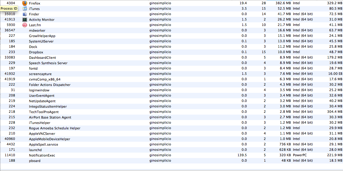Select the NotificationExec process
343x171 pixels.
(x=171, y=155)
